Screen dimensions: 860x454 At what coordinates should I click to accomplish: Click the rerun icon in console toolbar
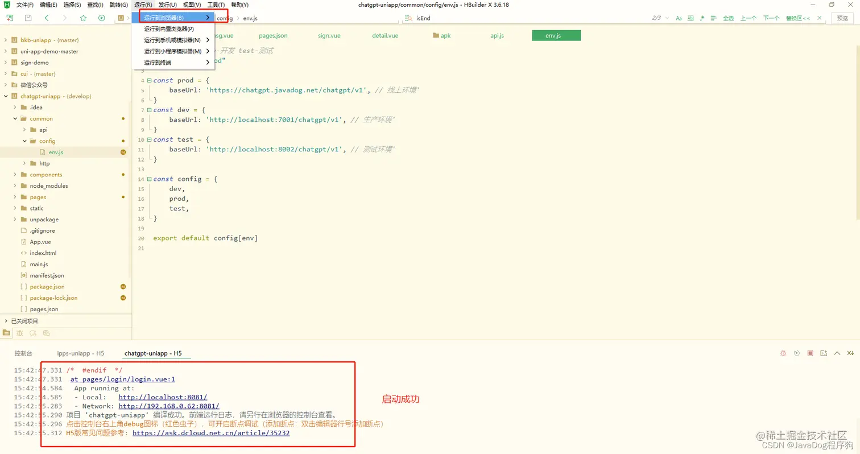click(796, 353)
